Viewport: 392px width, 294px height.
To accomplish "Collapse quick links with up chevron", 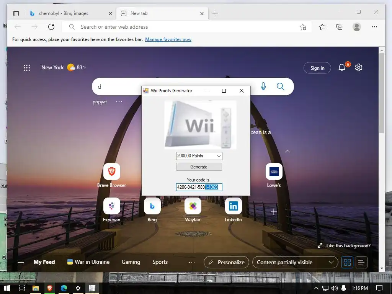I will pyautogui.click(x=287, y=151).
